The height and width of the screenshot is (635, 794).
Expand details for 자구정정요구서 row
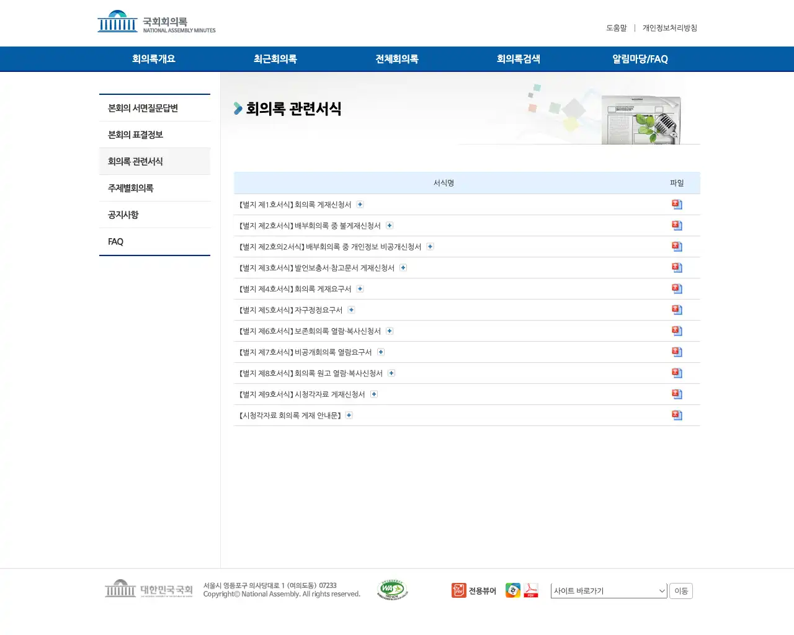tap(351, 310)
